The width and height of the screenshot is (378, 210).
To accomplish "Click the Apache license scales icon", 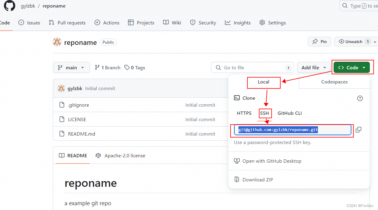I will 98,155.
